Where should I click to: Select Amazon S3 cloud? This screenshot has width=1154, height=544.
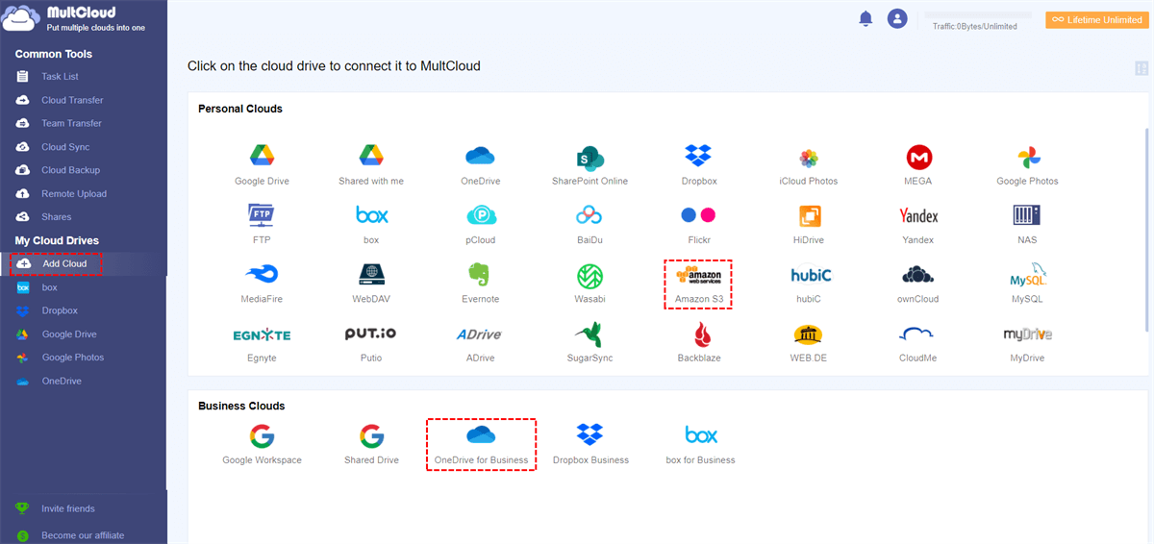[698, 284]
